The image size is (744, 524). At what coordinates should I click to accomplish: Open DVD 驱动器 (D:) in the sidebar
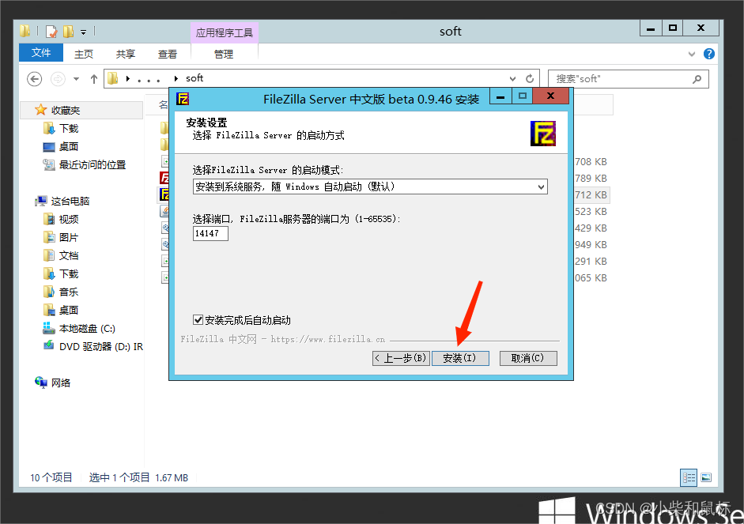pos(100,347)
